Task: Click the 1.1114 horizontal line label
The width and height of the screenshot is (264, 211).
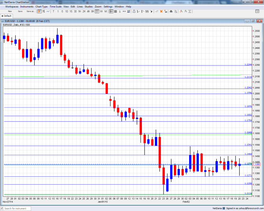Action: [x=248, y=193]
